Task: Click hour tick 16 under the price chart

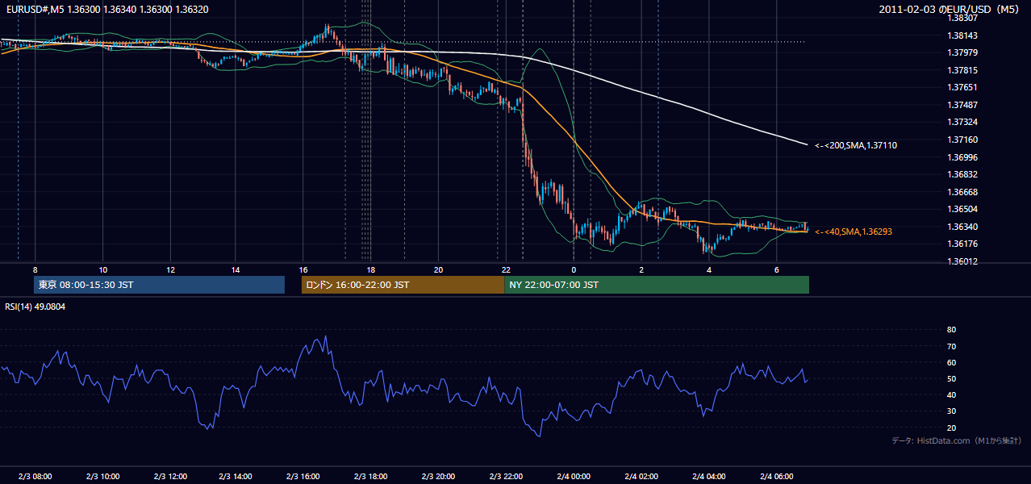Action: point(303,269)
